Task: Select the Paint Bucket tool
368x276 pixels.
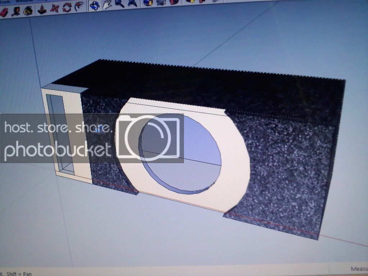Action: tap(28, 10)
